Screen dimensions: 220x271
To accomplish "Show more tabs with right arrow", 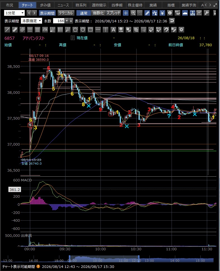I will click(x=210, y=5).
